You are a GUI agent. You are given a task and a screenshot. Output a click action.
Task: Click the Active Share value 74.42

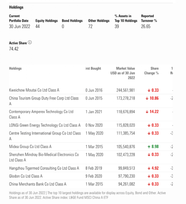point(14,49)
